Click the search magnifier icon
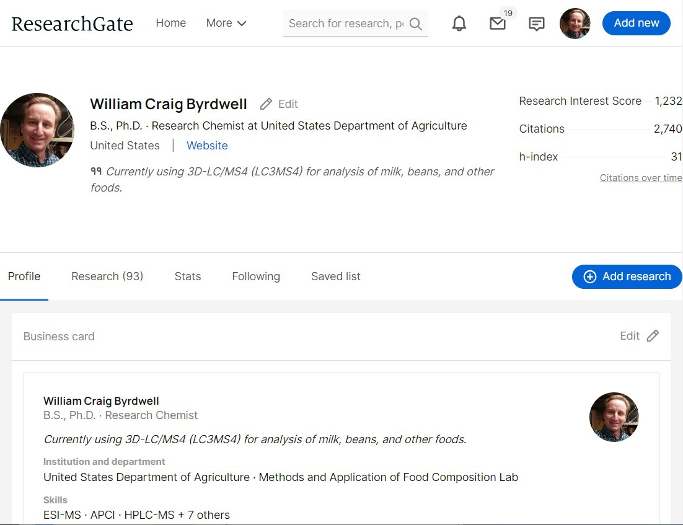 tap(416, 24)
